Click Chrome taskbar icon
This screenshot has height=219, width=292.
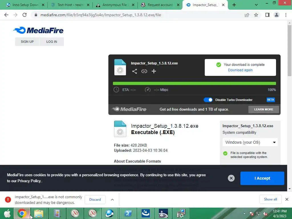22,213
